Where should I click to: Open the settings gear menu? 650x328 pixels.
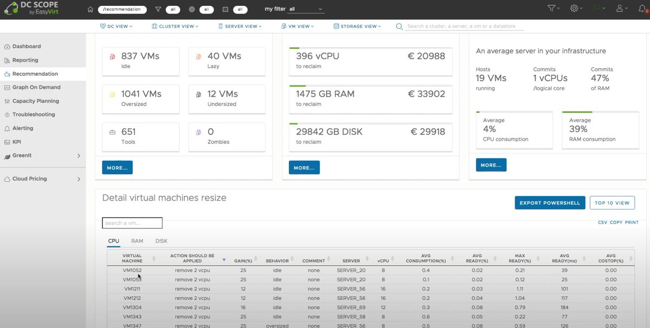(x=574, y=9)
